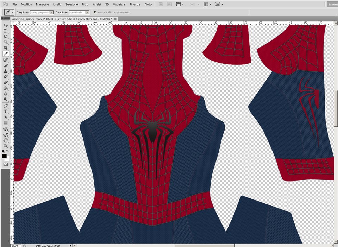Open the Eyedropper tool preset picker
Image resolution: width=338 pixels, height=247 pixels.
[12, 12]
